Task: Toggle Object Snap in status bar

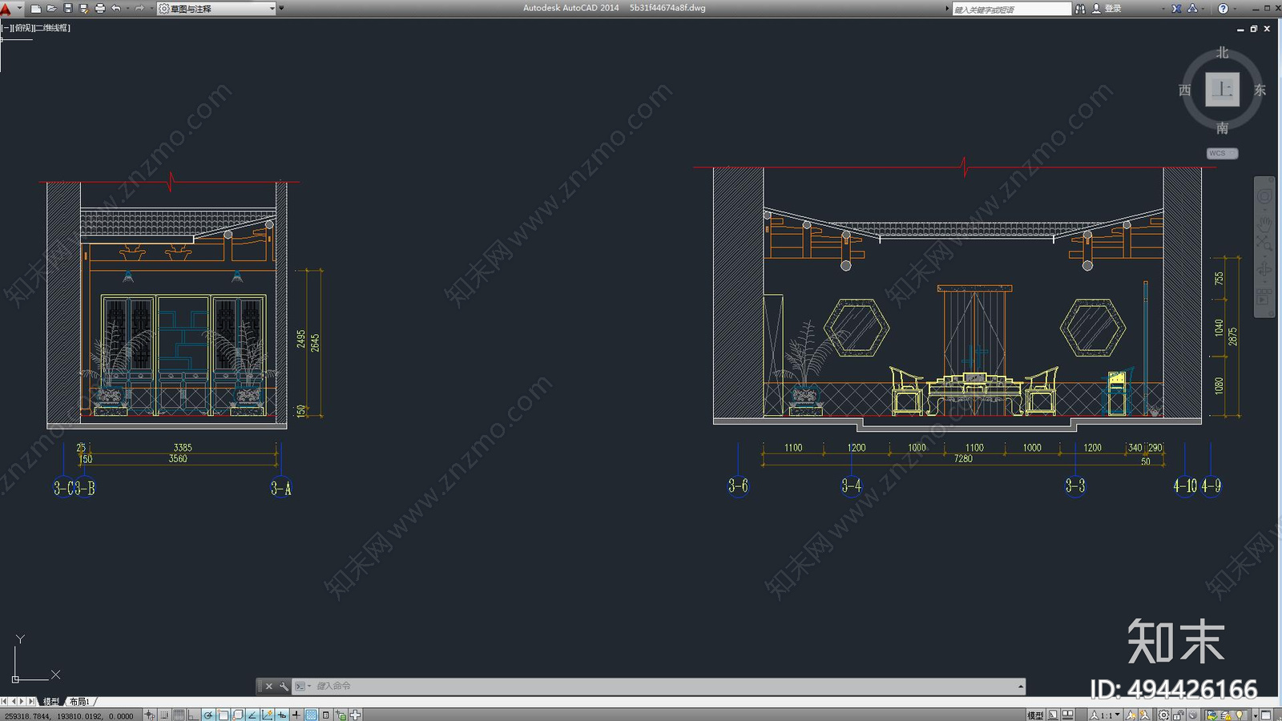Action: pos(224,715)
